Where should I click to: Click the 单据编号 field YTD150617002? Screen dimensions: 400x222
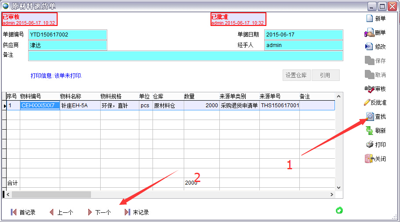[x=68, y=35]
